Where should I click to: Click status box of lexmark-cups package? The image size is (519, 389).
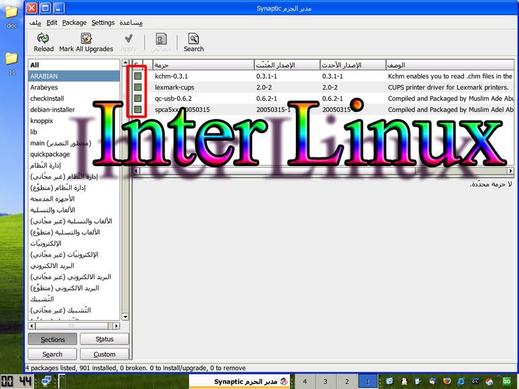click(x=138, y=87)
